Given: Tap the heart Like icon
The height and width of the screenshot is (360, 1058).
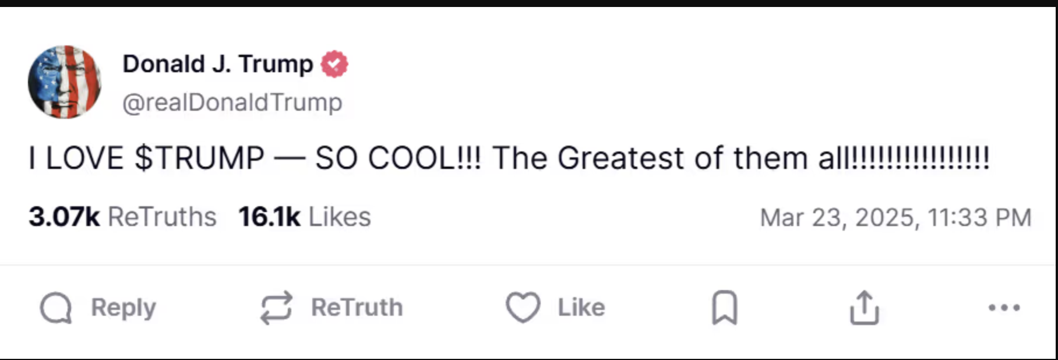Looking at the screenshot, I should tap(523, 307).
